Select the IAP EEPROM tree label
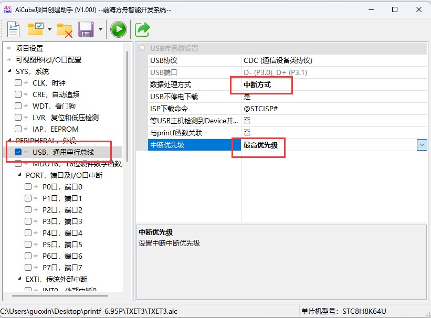The height and width of the screenshot is (318, 431). click(x=56, y=129)
